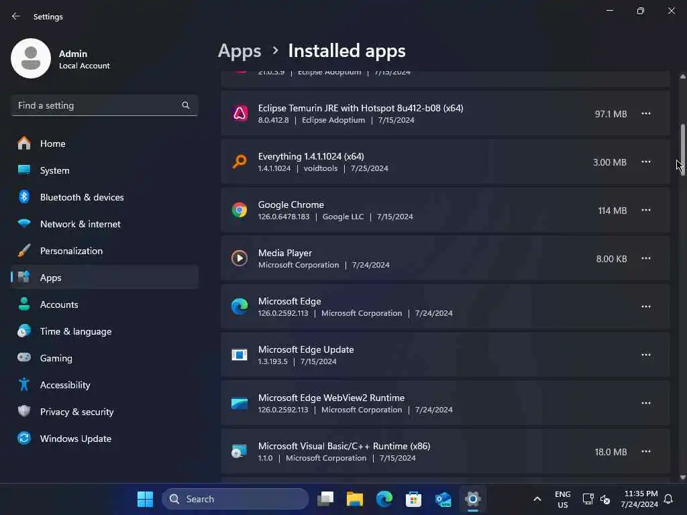Show hidden system tray icons
The image size is (687, 515).
[537, 499]
